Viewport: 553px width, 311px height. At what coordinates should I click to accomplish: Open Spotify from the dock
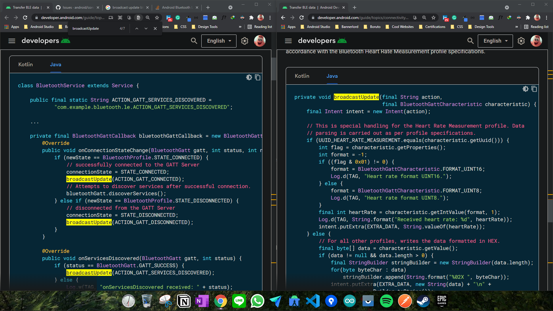[387, 301]
